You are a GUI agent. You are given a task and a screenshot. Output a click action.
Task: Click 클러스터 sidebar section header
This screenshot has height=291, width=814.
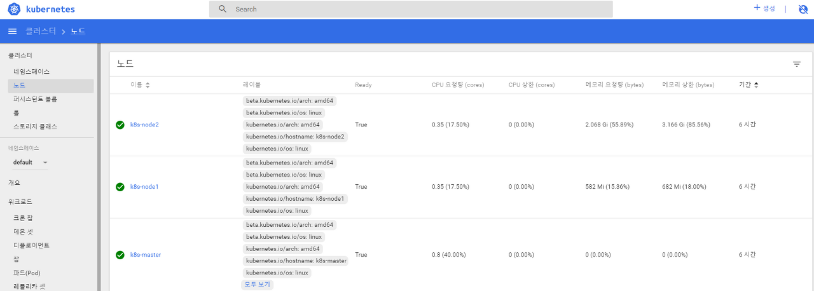20,56
